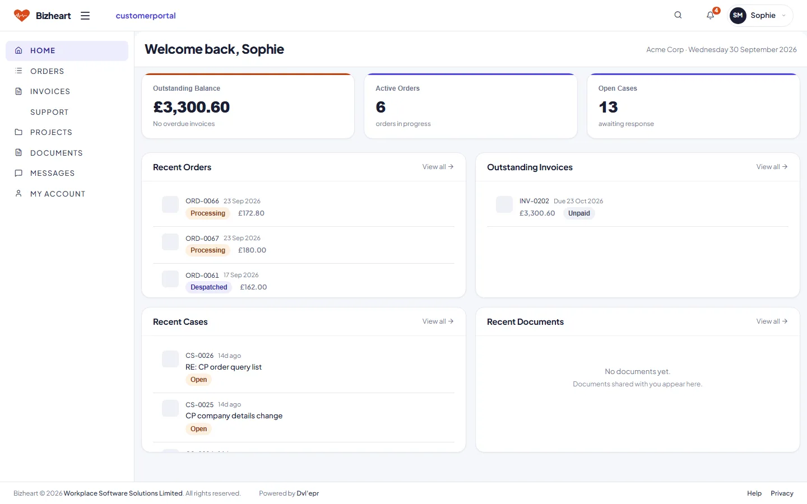The image size is (807, 504).
Task: Click the Dvl'epr footer link
Action: point(308,493)
